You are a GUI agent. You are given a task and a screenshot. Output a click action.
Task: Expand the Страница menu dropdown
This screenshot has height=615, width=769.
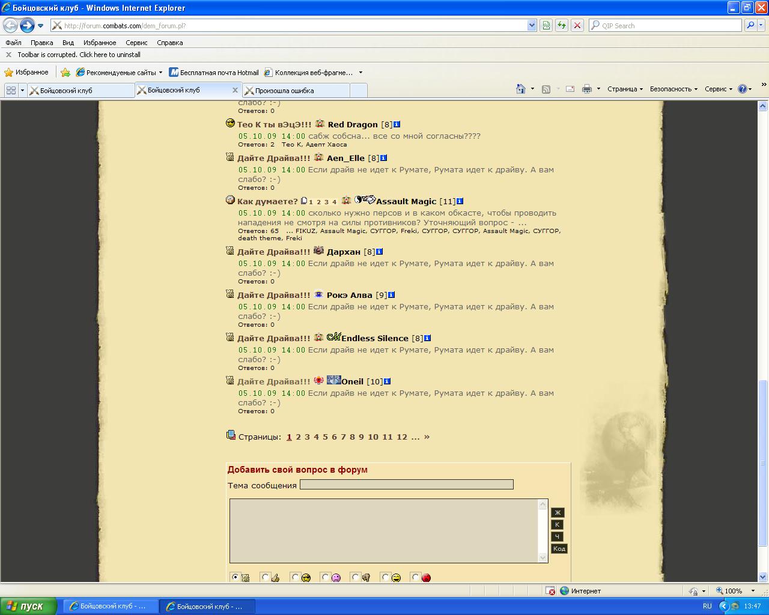[625, 89]
